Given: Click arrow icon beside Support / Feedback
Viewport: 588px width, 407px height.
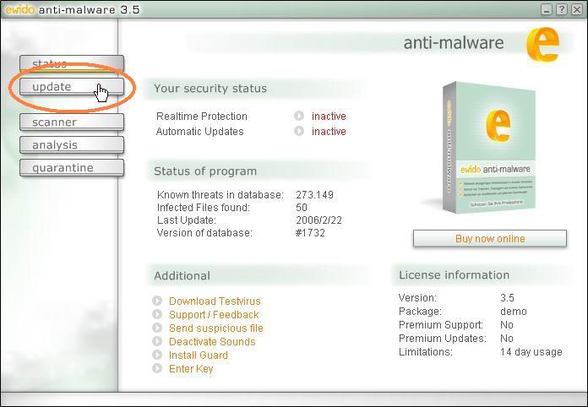Looking at the screenshot, I should (x=157, y=314).
